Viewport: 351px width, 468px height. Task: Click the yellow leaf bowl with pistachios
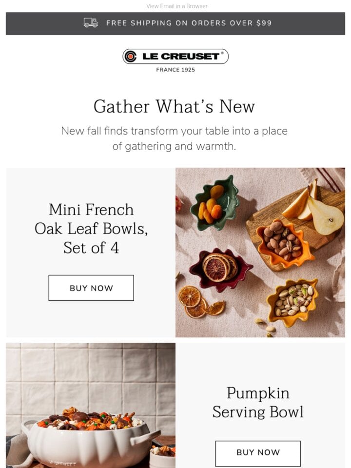[x=293, y=301]
